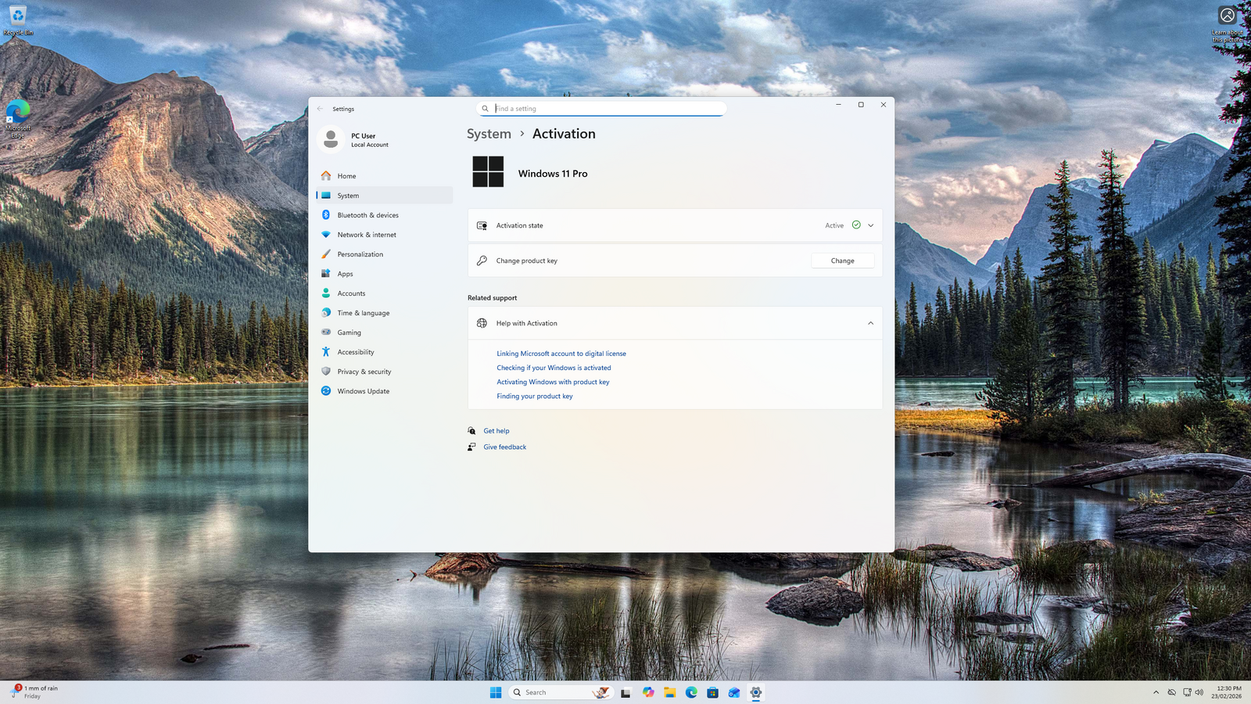
Task: Open Network & internet settings
Action: (366, 235)
